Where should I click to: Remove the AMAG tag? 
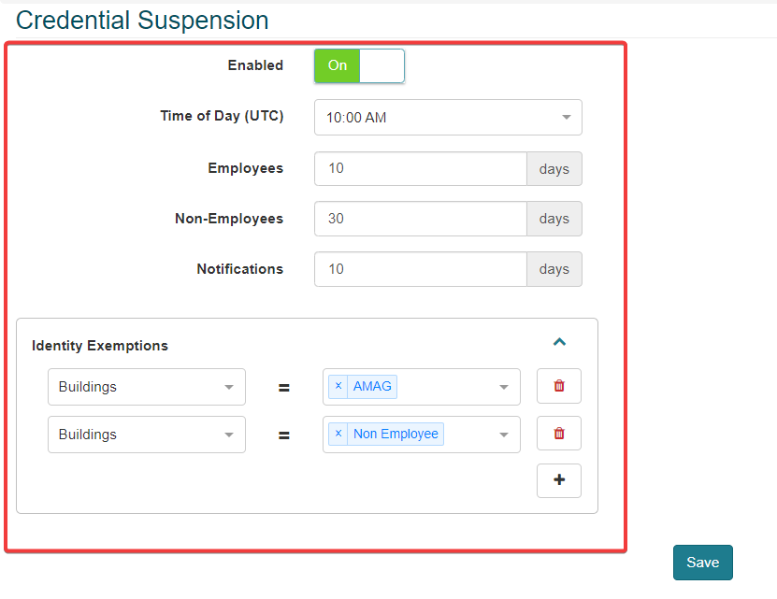click(338, 386)
